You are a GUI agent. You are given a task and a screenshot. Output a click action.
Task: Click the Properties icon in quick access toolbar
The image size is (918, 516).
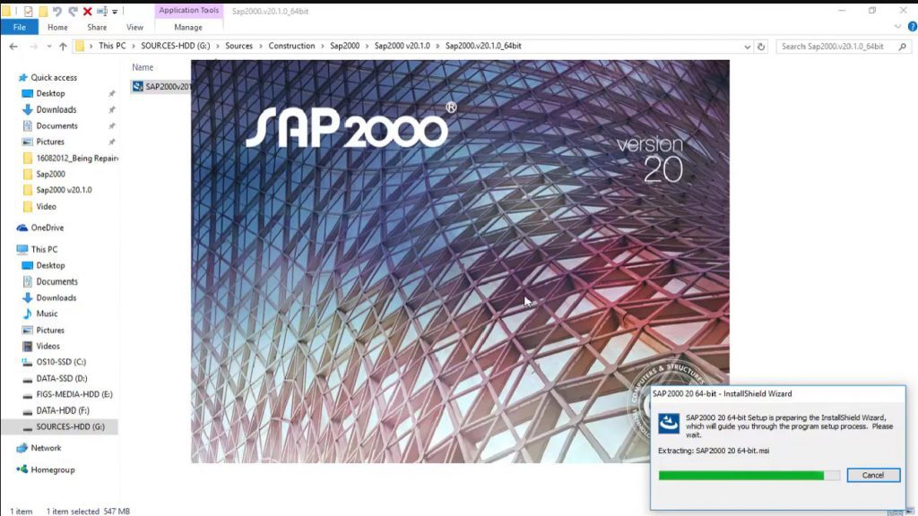click(28, 12)
